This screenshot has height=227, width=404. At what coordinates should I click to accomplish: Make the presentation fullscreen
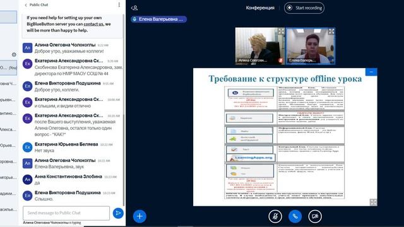tap(373, 202)
